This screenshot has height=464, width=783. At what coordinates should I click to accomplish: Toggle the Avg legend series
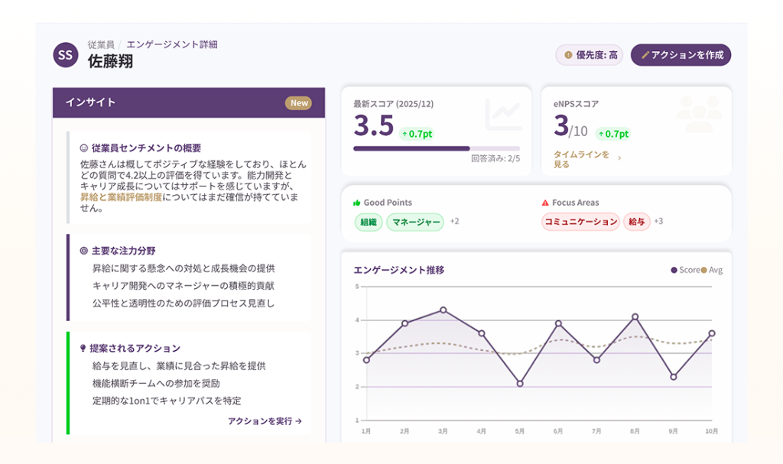pyautogui.click(x=711, y=270)
